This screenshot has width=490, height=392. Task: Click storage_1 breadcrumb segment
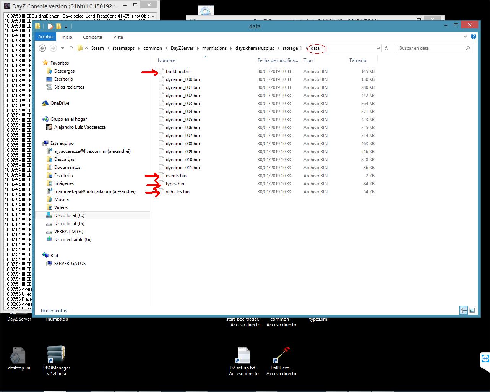pyautogui.click(x=292, y=48)
